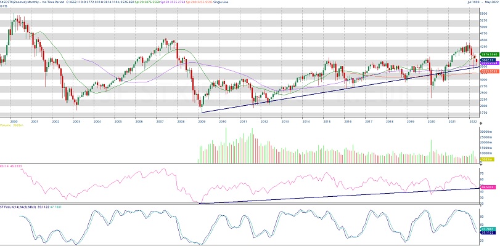Click the 2015 year label on the time axis
Image resolution: width=500 pixels, height=246 pixels.
[x=327, y=122]
